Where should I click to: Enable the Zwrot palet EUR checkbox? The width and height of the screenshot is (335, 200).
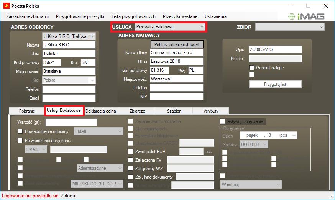(x=131, y=152)
